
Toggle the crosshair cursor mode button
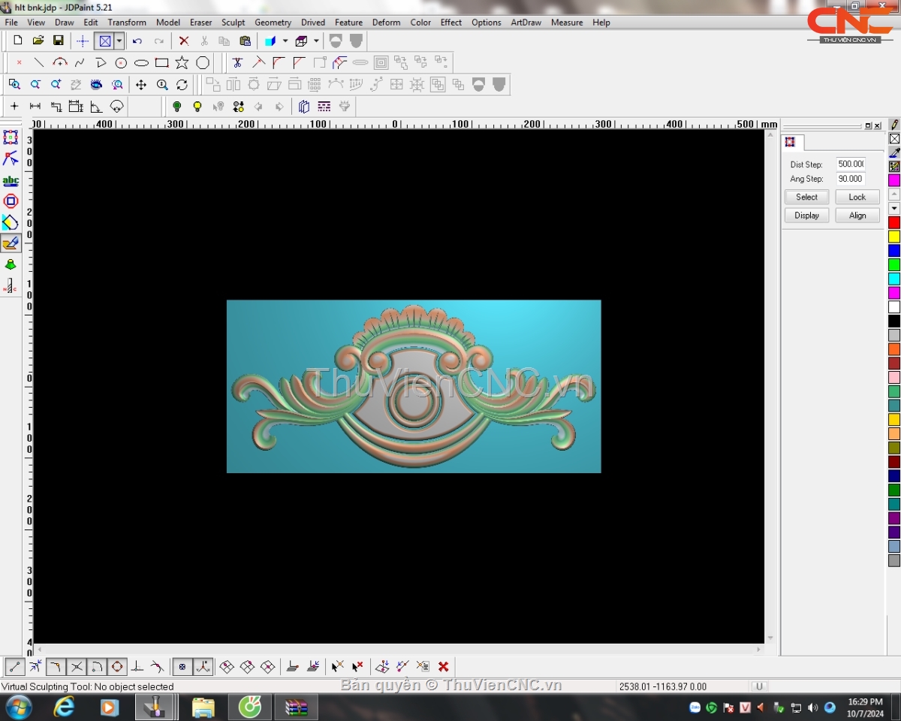coord(83,41)
